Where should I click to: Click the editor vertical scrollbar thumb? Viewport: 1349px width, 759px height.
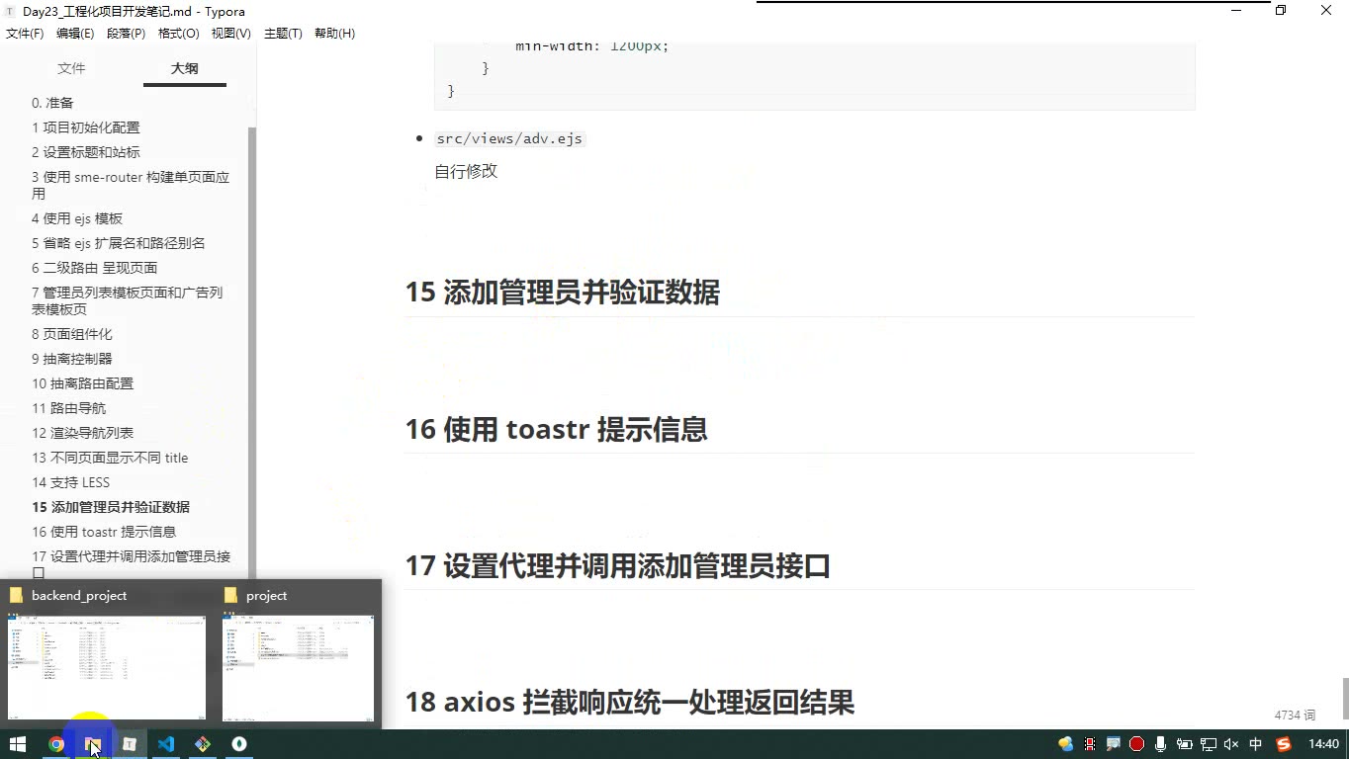click(1345, 698)
